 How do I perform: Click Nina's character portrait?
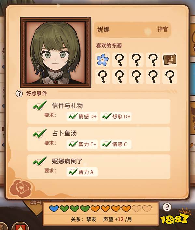pos(56,53)
